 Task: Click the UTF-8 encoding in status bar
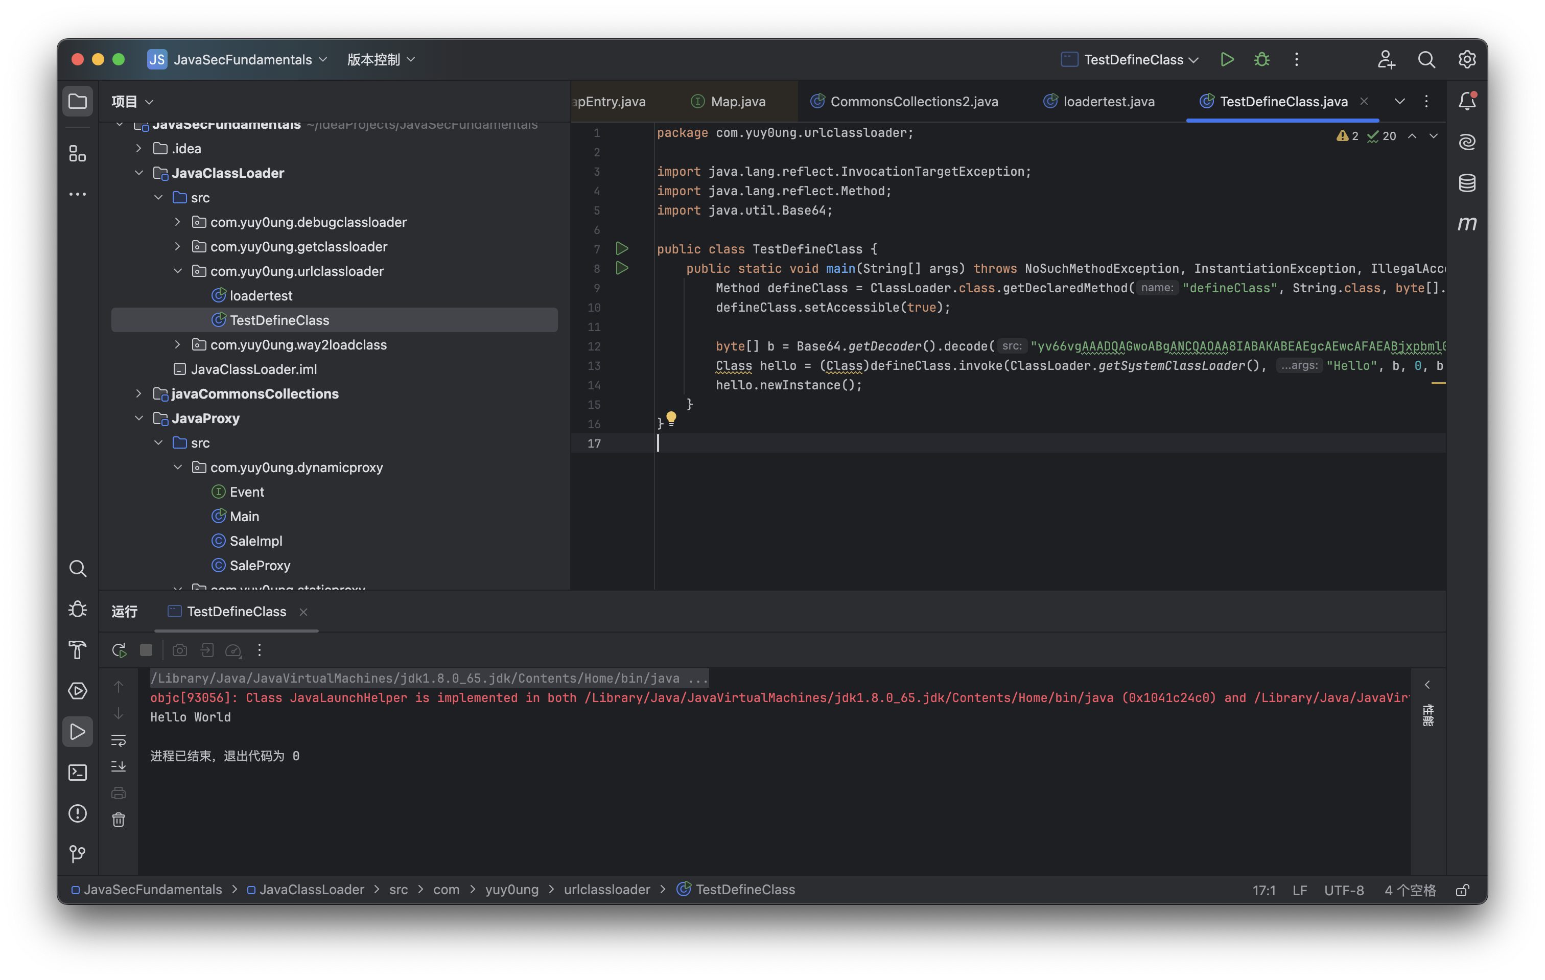[1344, 890]
